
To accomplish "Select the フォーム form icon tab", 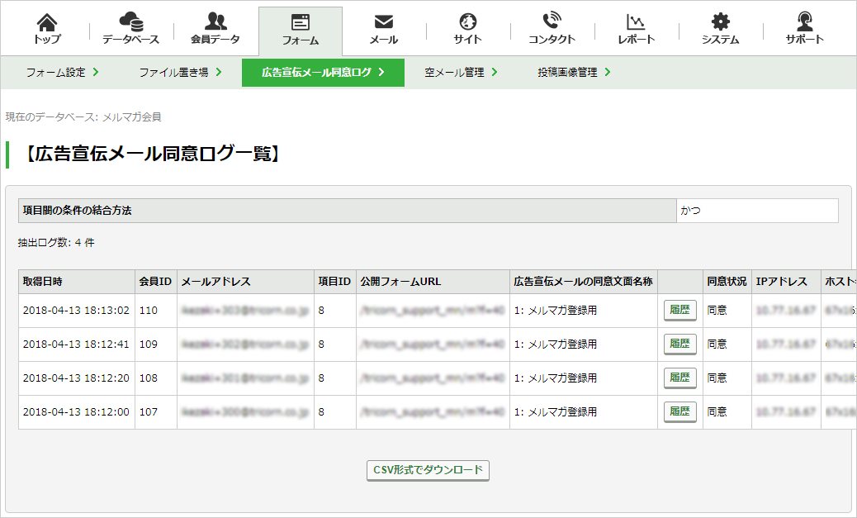I will [300, 31].
